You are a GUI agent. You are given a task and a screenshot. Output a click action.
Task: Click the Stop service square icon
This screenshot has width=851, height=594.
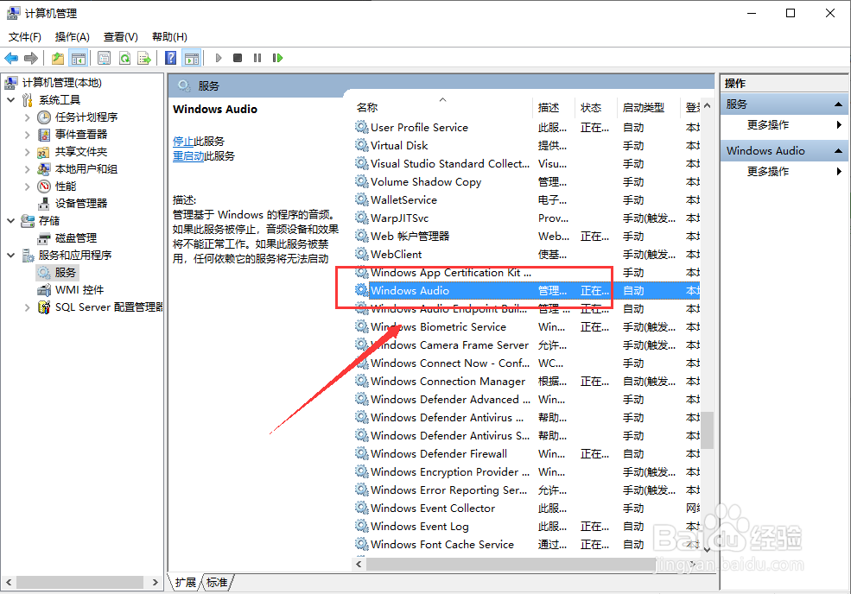pos(238,58)
